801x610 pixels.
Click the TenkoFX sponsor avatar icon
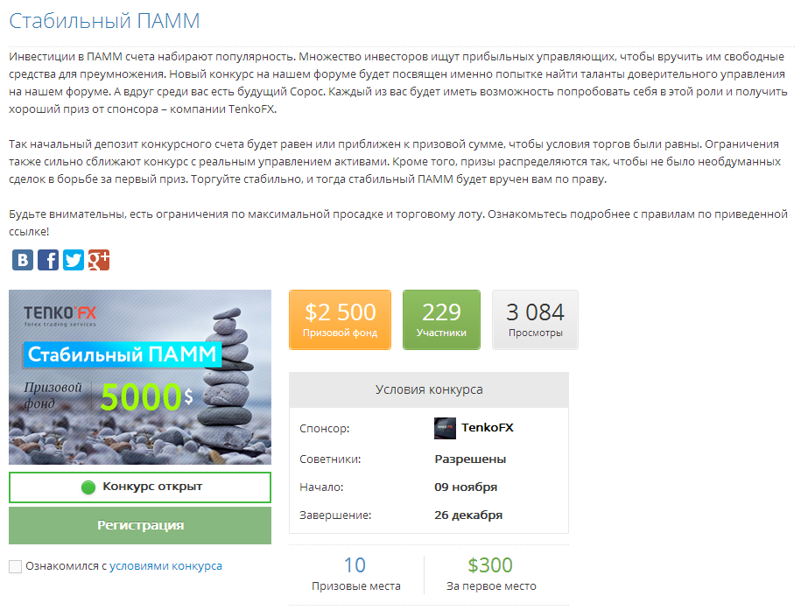(445, 428)
